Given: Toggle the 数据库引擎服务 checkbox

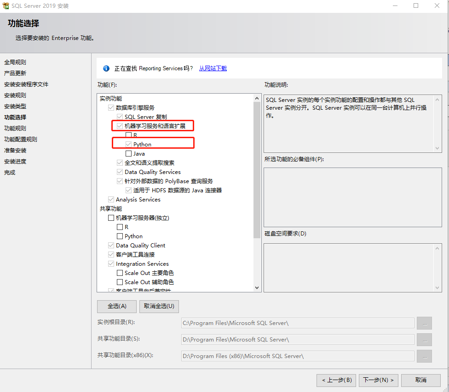Looking at the screenshot, I should (111, 108).
